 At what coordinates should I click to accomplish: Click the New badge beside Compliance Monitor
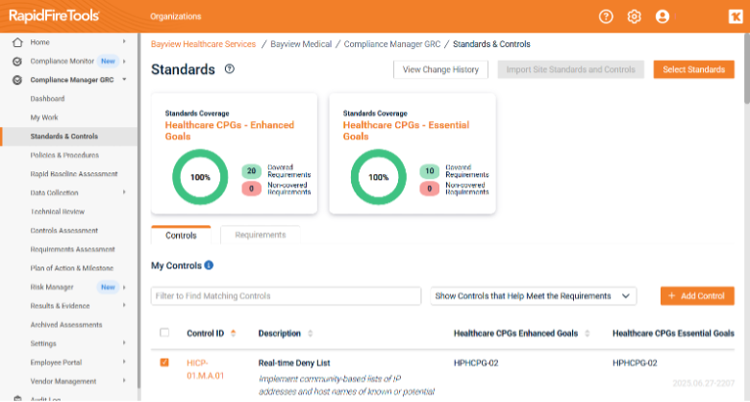click(x=108, y=62)
